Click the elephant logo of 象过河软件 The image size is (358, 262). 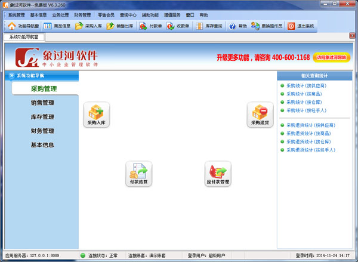click(x=27, y=57)
